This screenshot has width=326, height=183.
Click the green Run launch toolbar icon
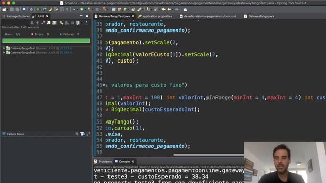(81, 9)
